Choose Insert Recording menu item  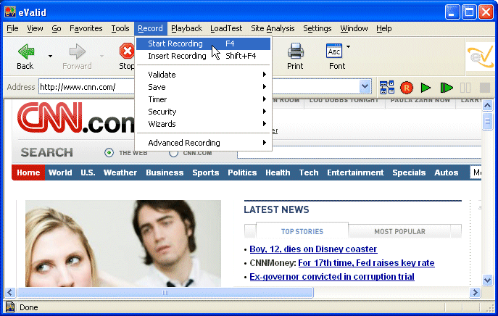pyautogui.click(x=203, y=56)
